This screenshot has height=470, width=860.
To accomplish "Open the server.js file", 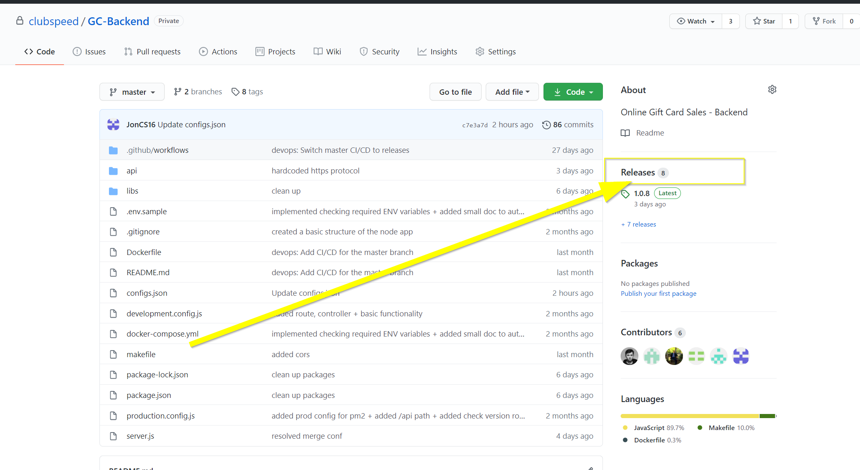I will [140, 436].
